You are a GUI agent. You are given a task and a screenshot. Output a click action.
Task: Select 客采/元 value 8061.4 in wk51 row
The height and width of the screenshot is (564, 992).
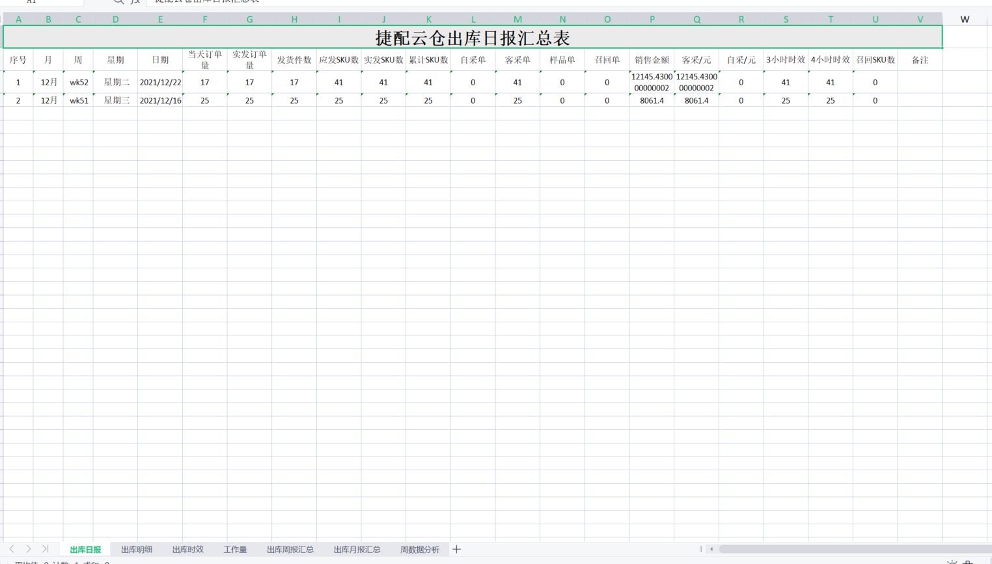[x=696, y=100]
